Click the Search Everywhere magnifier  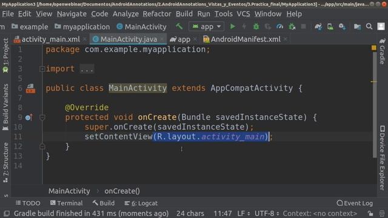coord(369,26)
